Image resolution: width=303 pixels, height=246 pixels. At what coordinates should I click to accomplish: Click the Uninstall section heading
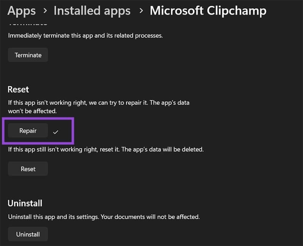pos(25,203)
